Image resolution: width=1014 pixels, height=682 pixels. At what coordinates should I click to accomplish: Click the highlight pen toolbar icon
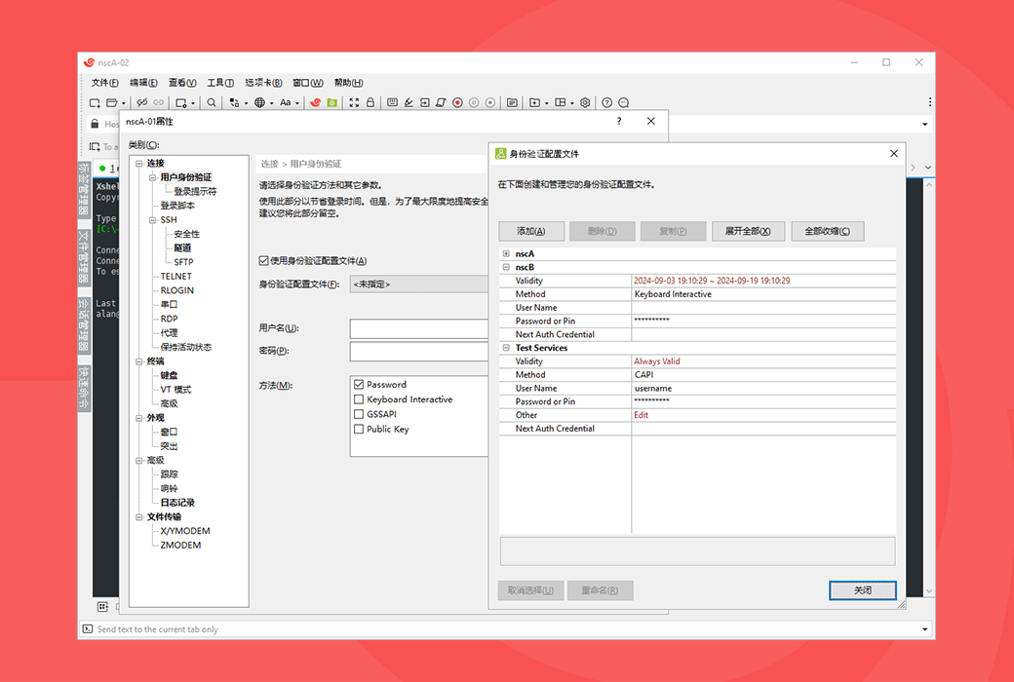(409, 102)
